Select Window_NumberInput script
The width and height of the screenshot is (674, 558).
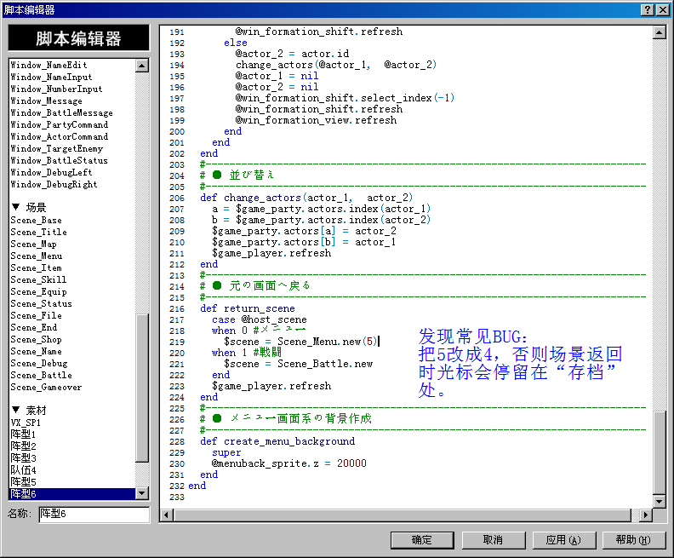coord(56,89)
